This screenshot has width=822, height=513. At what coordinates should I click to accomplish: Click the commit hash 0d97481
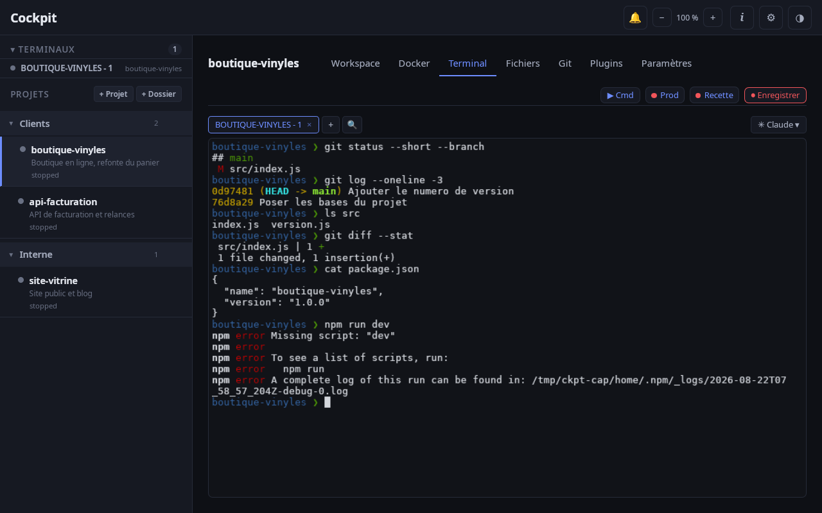tap(232, 191)
